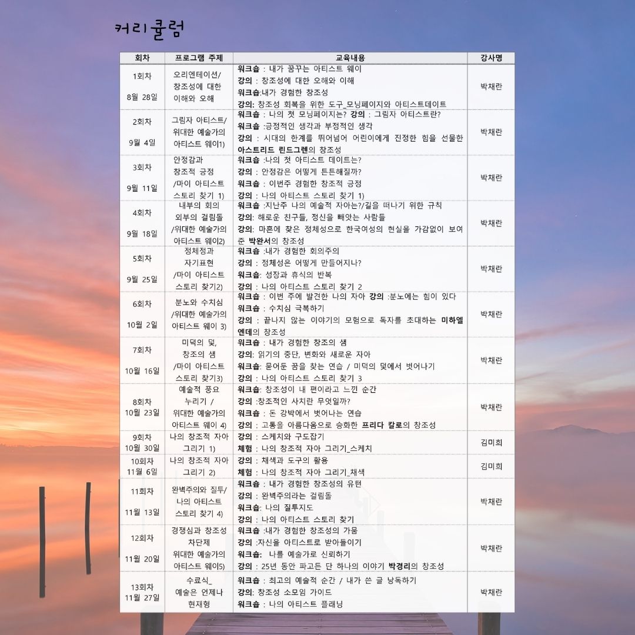635x635 pixels.
Task: Click the line '워크숍 :내가 경험한 회의주의'
Action: coord(288,251)
